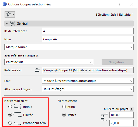Click the Limitée horizontal range diagram icon
Screen dimensions: 138x127
pyautogui.click(x=18, y=115)
